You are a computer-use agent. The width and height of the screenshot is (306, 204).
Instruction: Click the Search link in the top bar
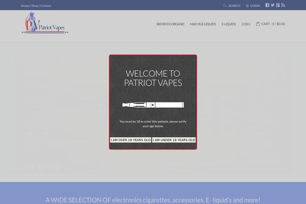tap(232, 6)
